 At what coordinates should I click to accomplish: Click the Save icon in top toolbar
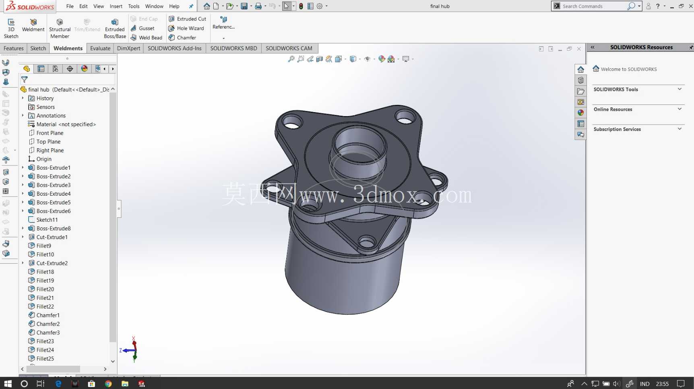coord(244,6)
